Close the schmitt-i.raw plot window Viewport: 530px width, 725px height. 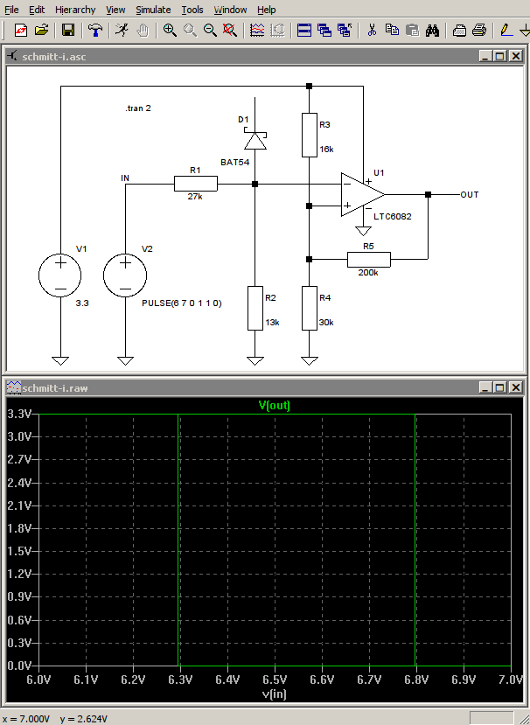pyautogui.click(x=516, y=387)
